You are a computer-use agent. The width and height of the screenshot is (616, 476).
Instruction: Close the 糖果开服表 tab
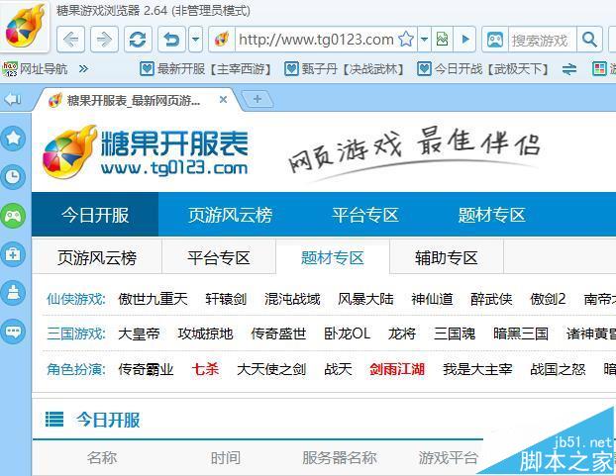223,100
